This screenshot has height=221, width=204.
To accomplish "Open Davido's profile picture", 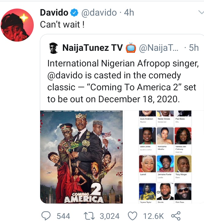I will (17, 24).
